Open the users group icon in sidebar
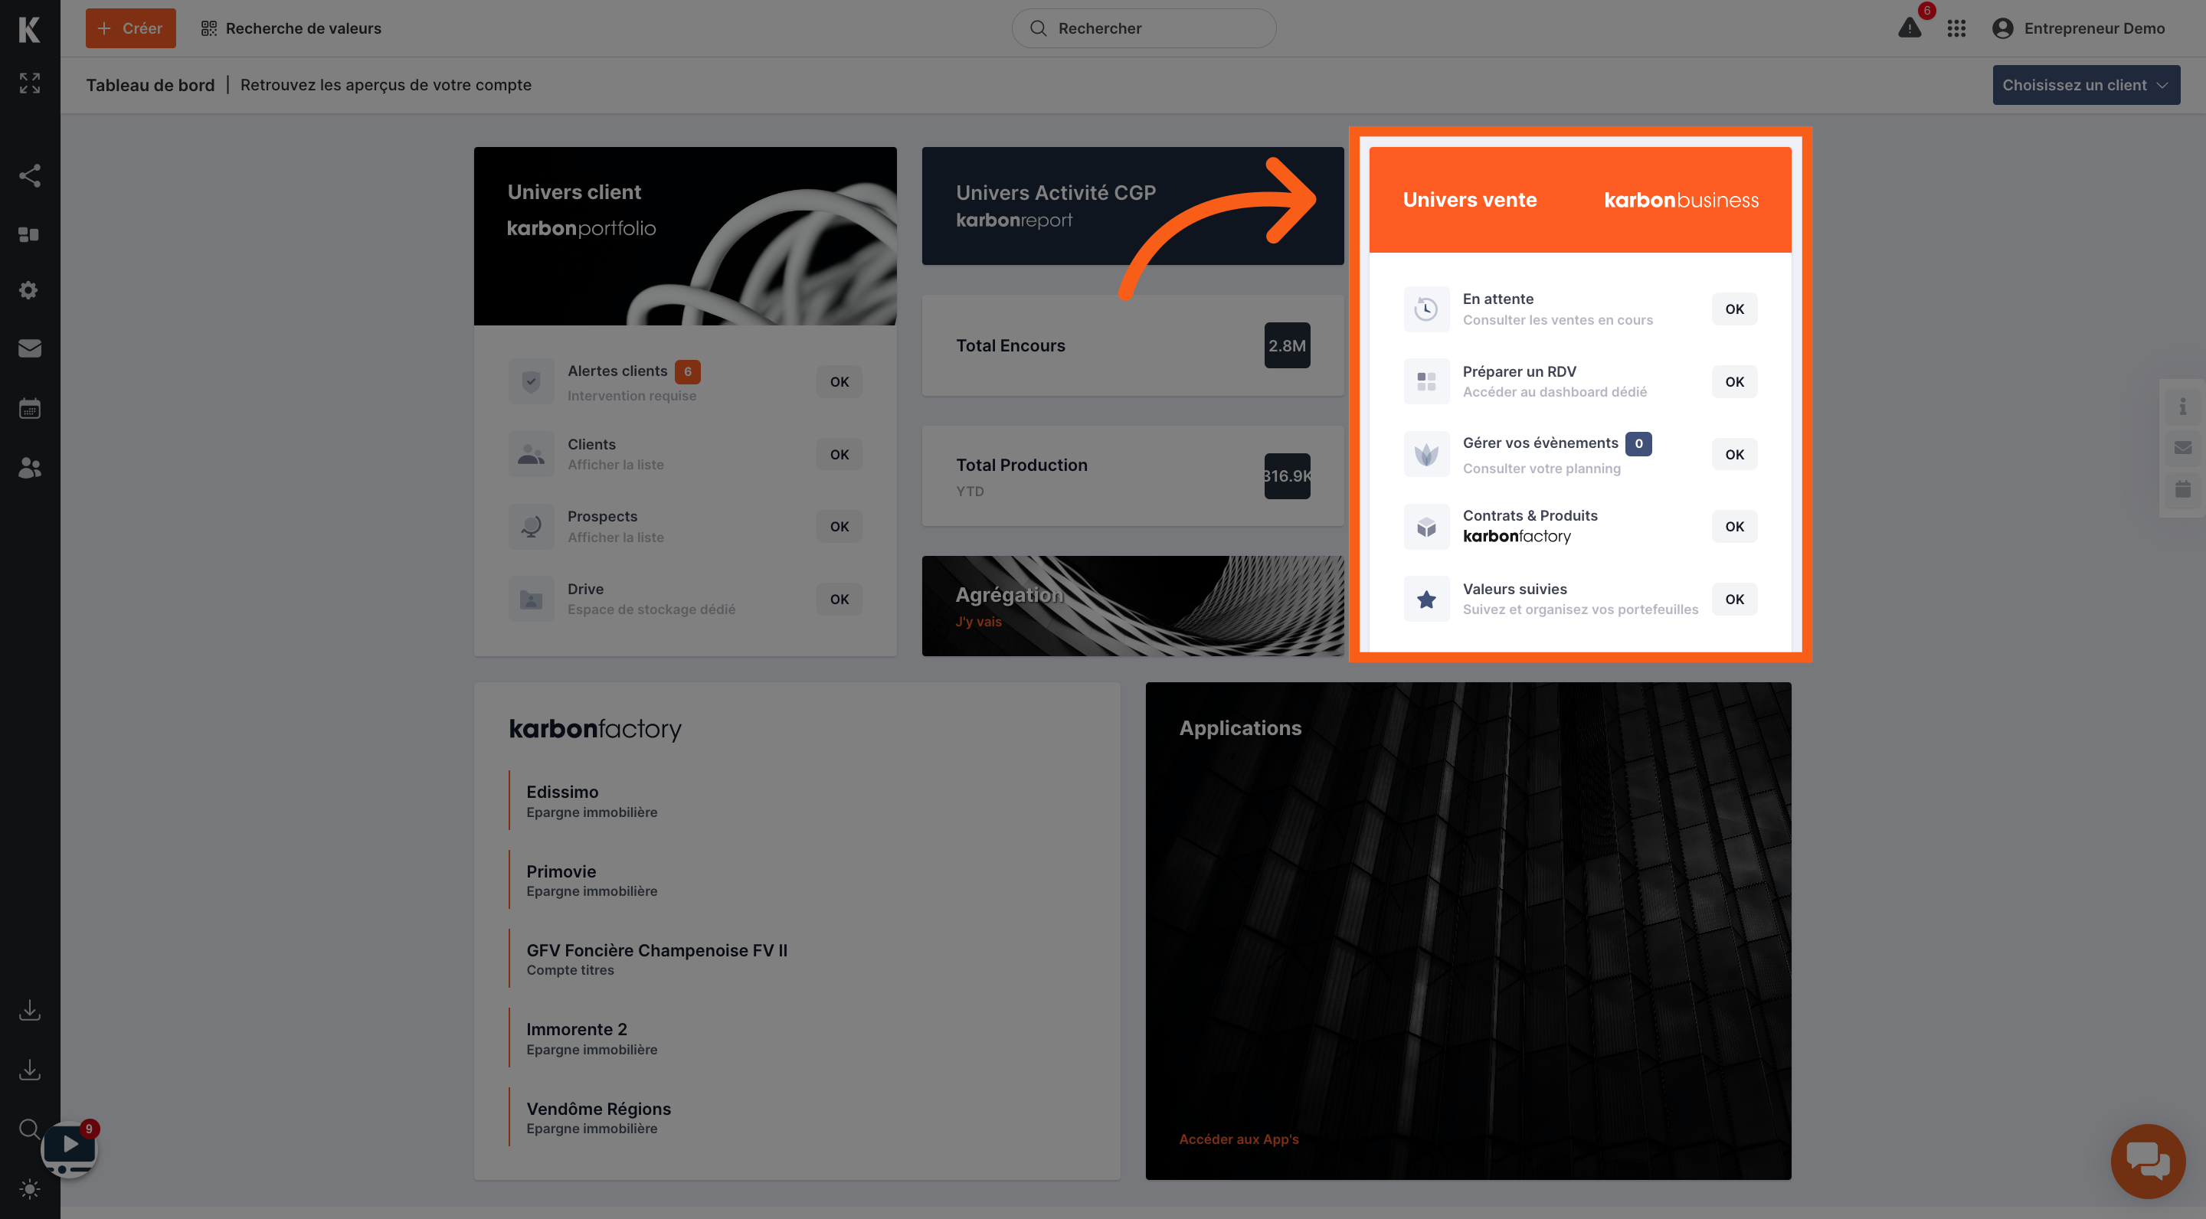The width and height of the screenshot is (2206, 1219). pyautogui.click(x=29, y=467)
